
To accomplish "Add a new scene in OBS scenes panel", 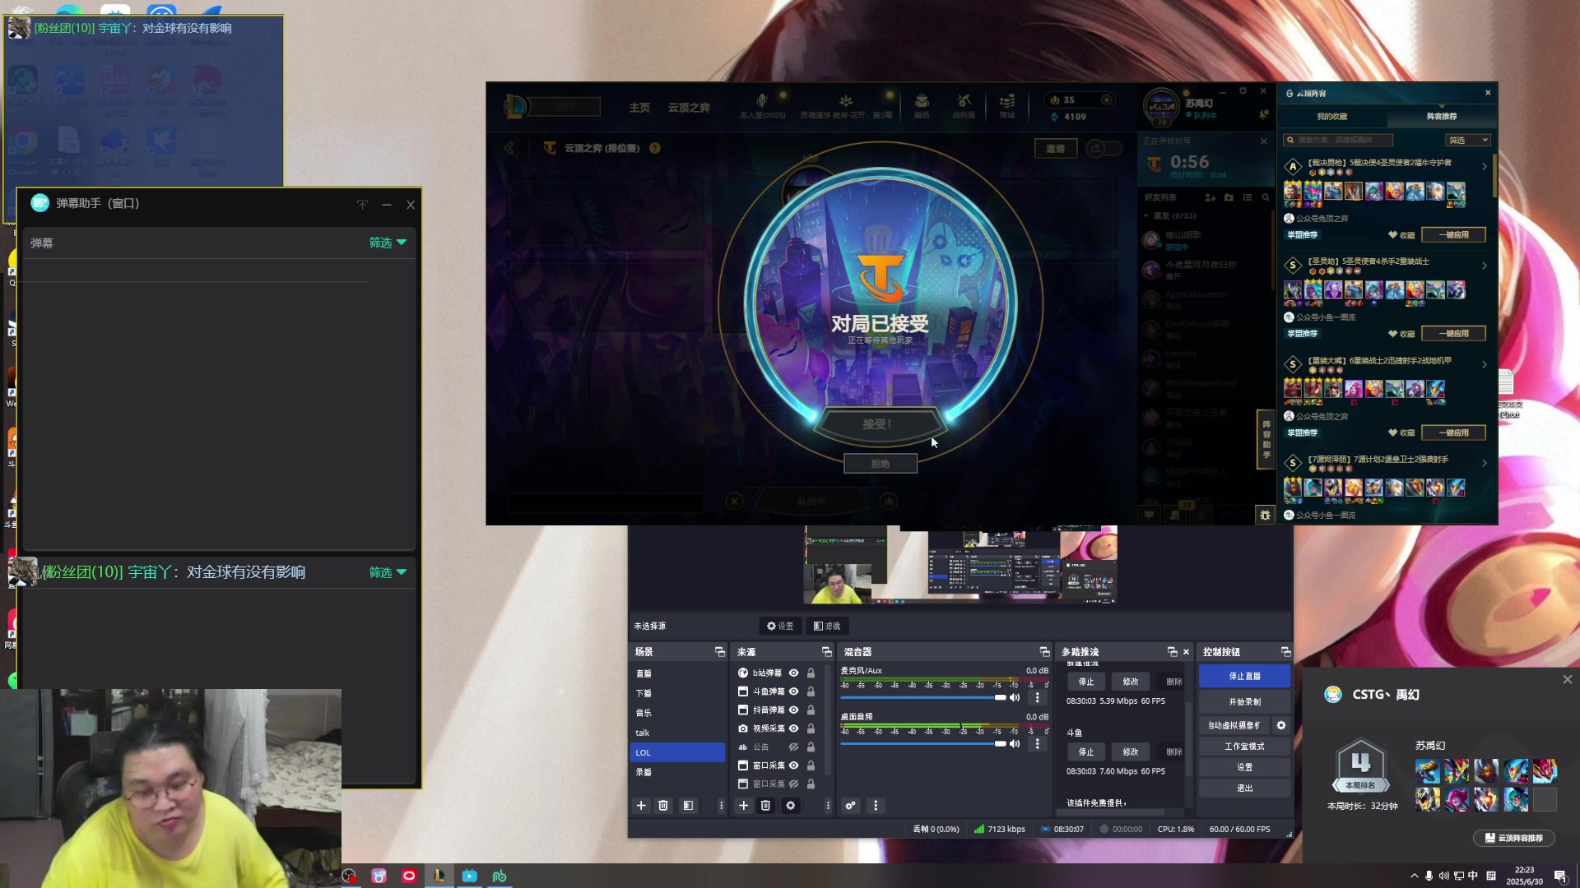I will [x=641, y=805].
